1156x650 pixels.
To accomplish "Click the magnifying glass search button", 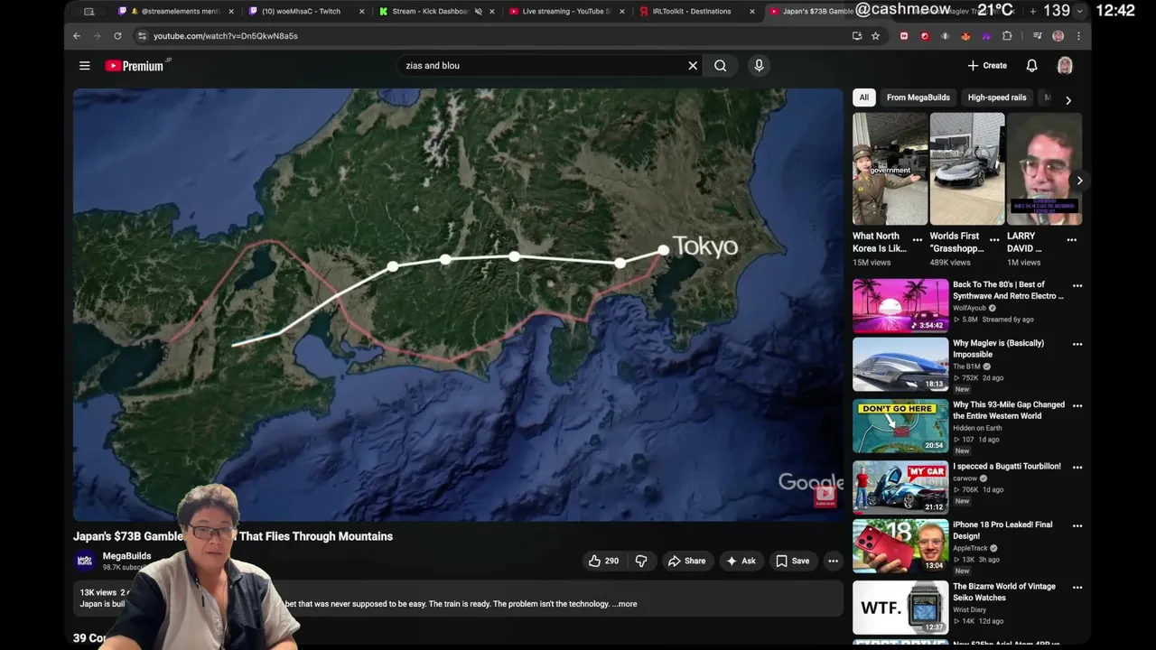I will point(720,65).
